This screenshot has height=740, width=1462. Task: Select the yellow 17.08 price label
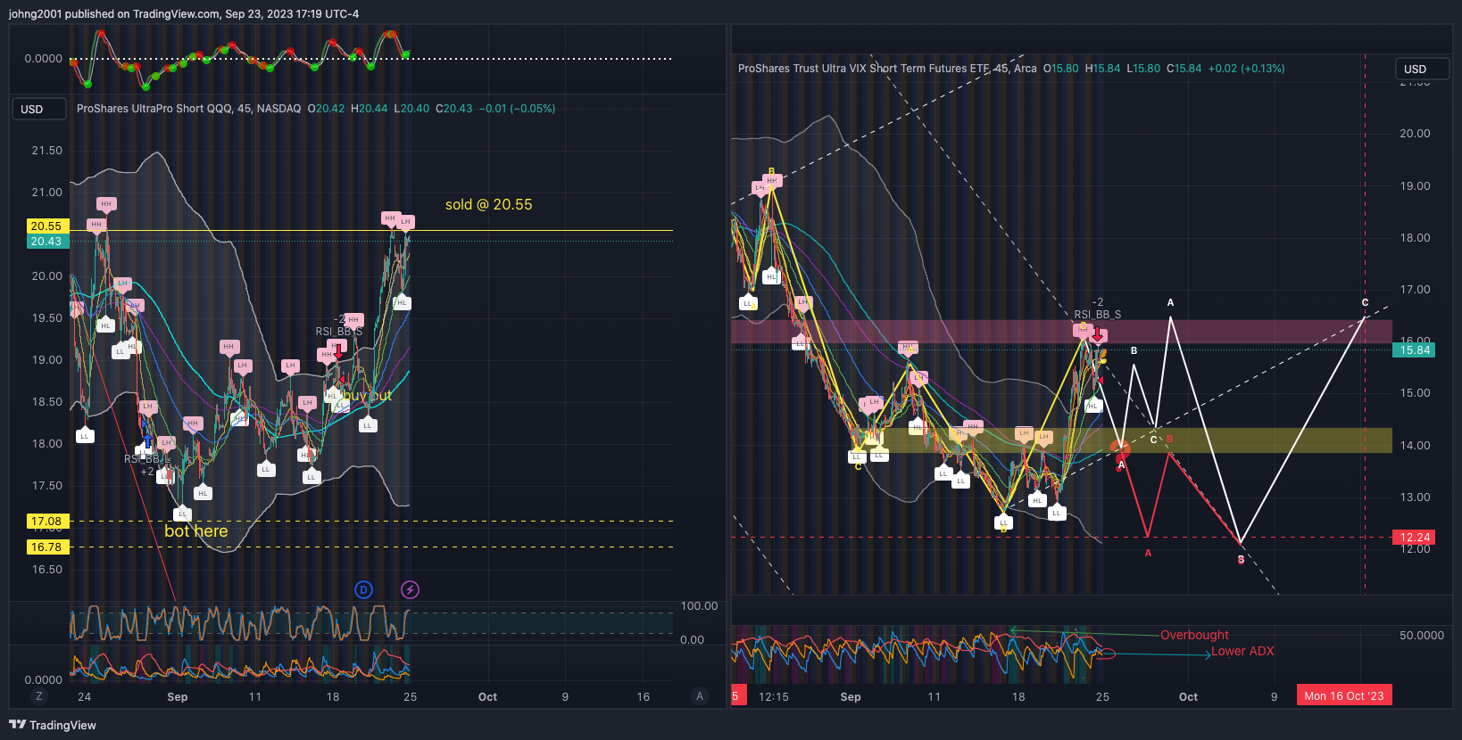pyautogui.click(x=46, y=521)
